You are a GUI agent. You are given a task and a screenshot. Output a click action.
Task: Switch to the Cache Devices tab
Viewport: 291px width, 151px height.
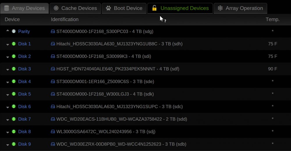[75, 8]
